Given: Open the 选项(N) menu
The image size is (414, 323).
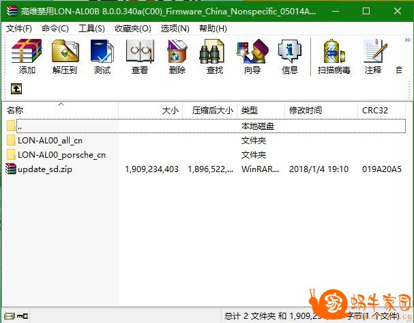Looking at the screenshot, I should (175, 28).
